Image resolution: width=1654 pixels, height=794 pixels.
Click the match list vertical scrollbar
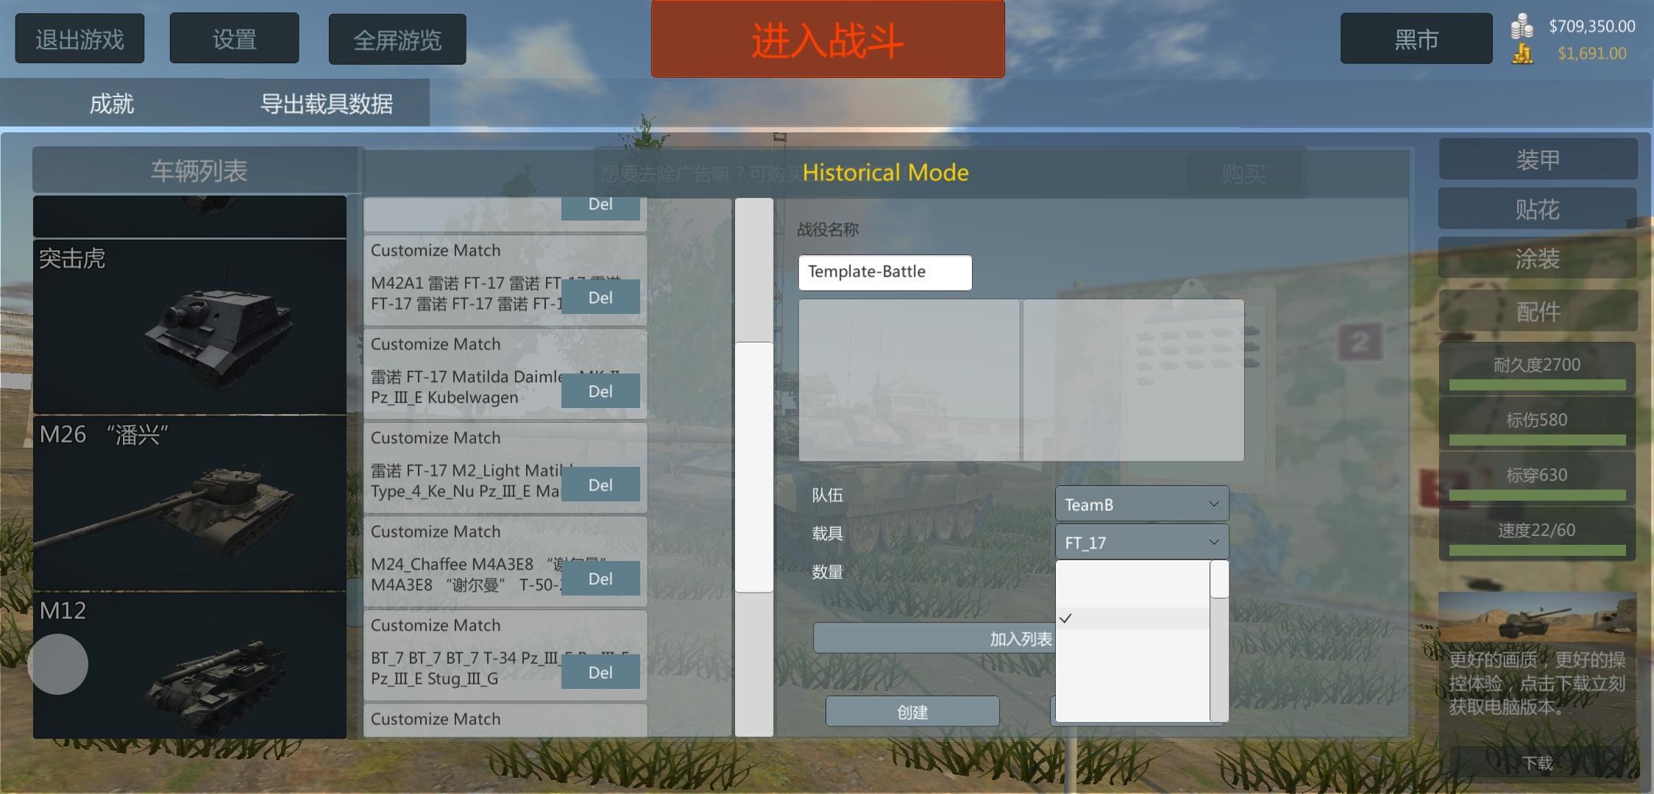tap(754, 467)
